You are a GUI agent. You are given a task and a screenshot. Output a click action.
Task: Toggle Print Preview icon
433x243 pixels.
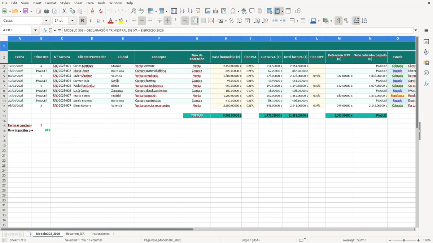(x=54, y=11)
